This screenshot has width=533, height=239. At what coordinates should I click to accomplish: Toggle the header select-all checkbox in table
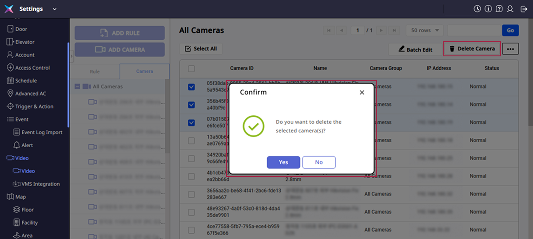click(191, 68)
